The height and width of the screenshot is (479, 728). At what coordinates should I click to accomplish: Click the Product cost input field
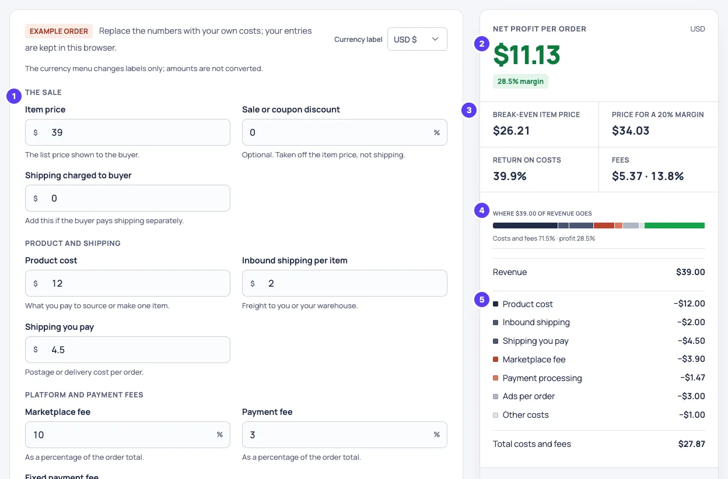pyautogui.click(x=128, y=283)
